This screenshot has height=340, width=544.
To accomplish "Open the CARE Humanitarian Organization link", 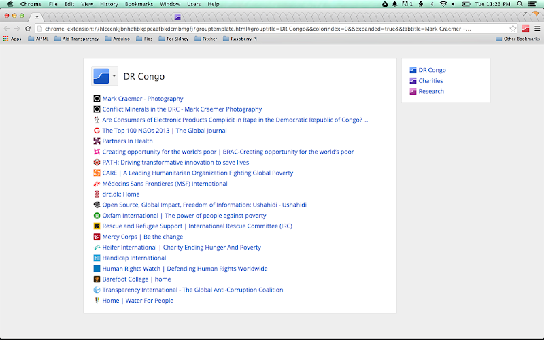I will [x=198, y=173].
